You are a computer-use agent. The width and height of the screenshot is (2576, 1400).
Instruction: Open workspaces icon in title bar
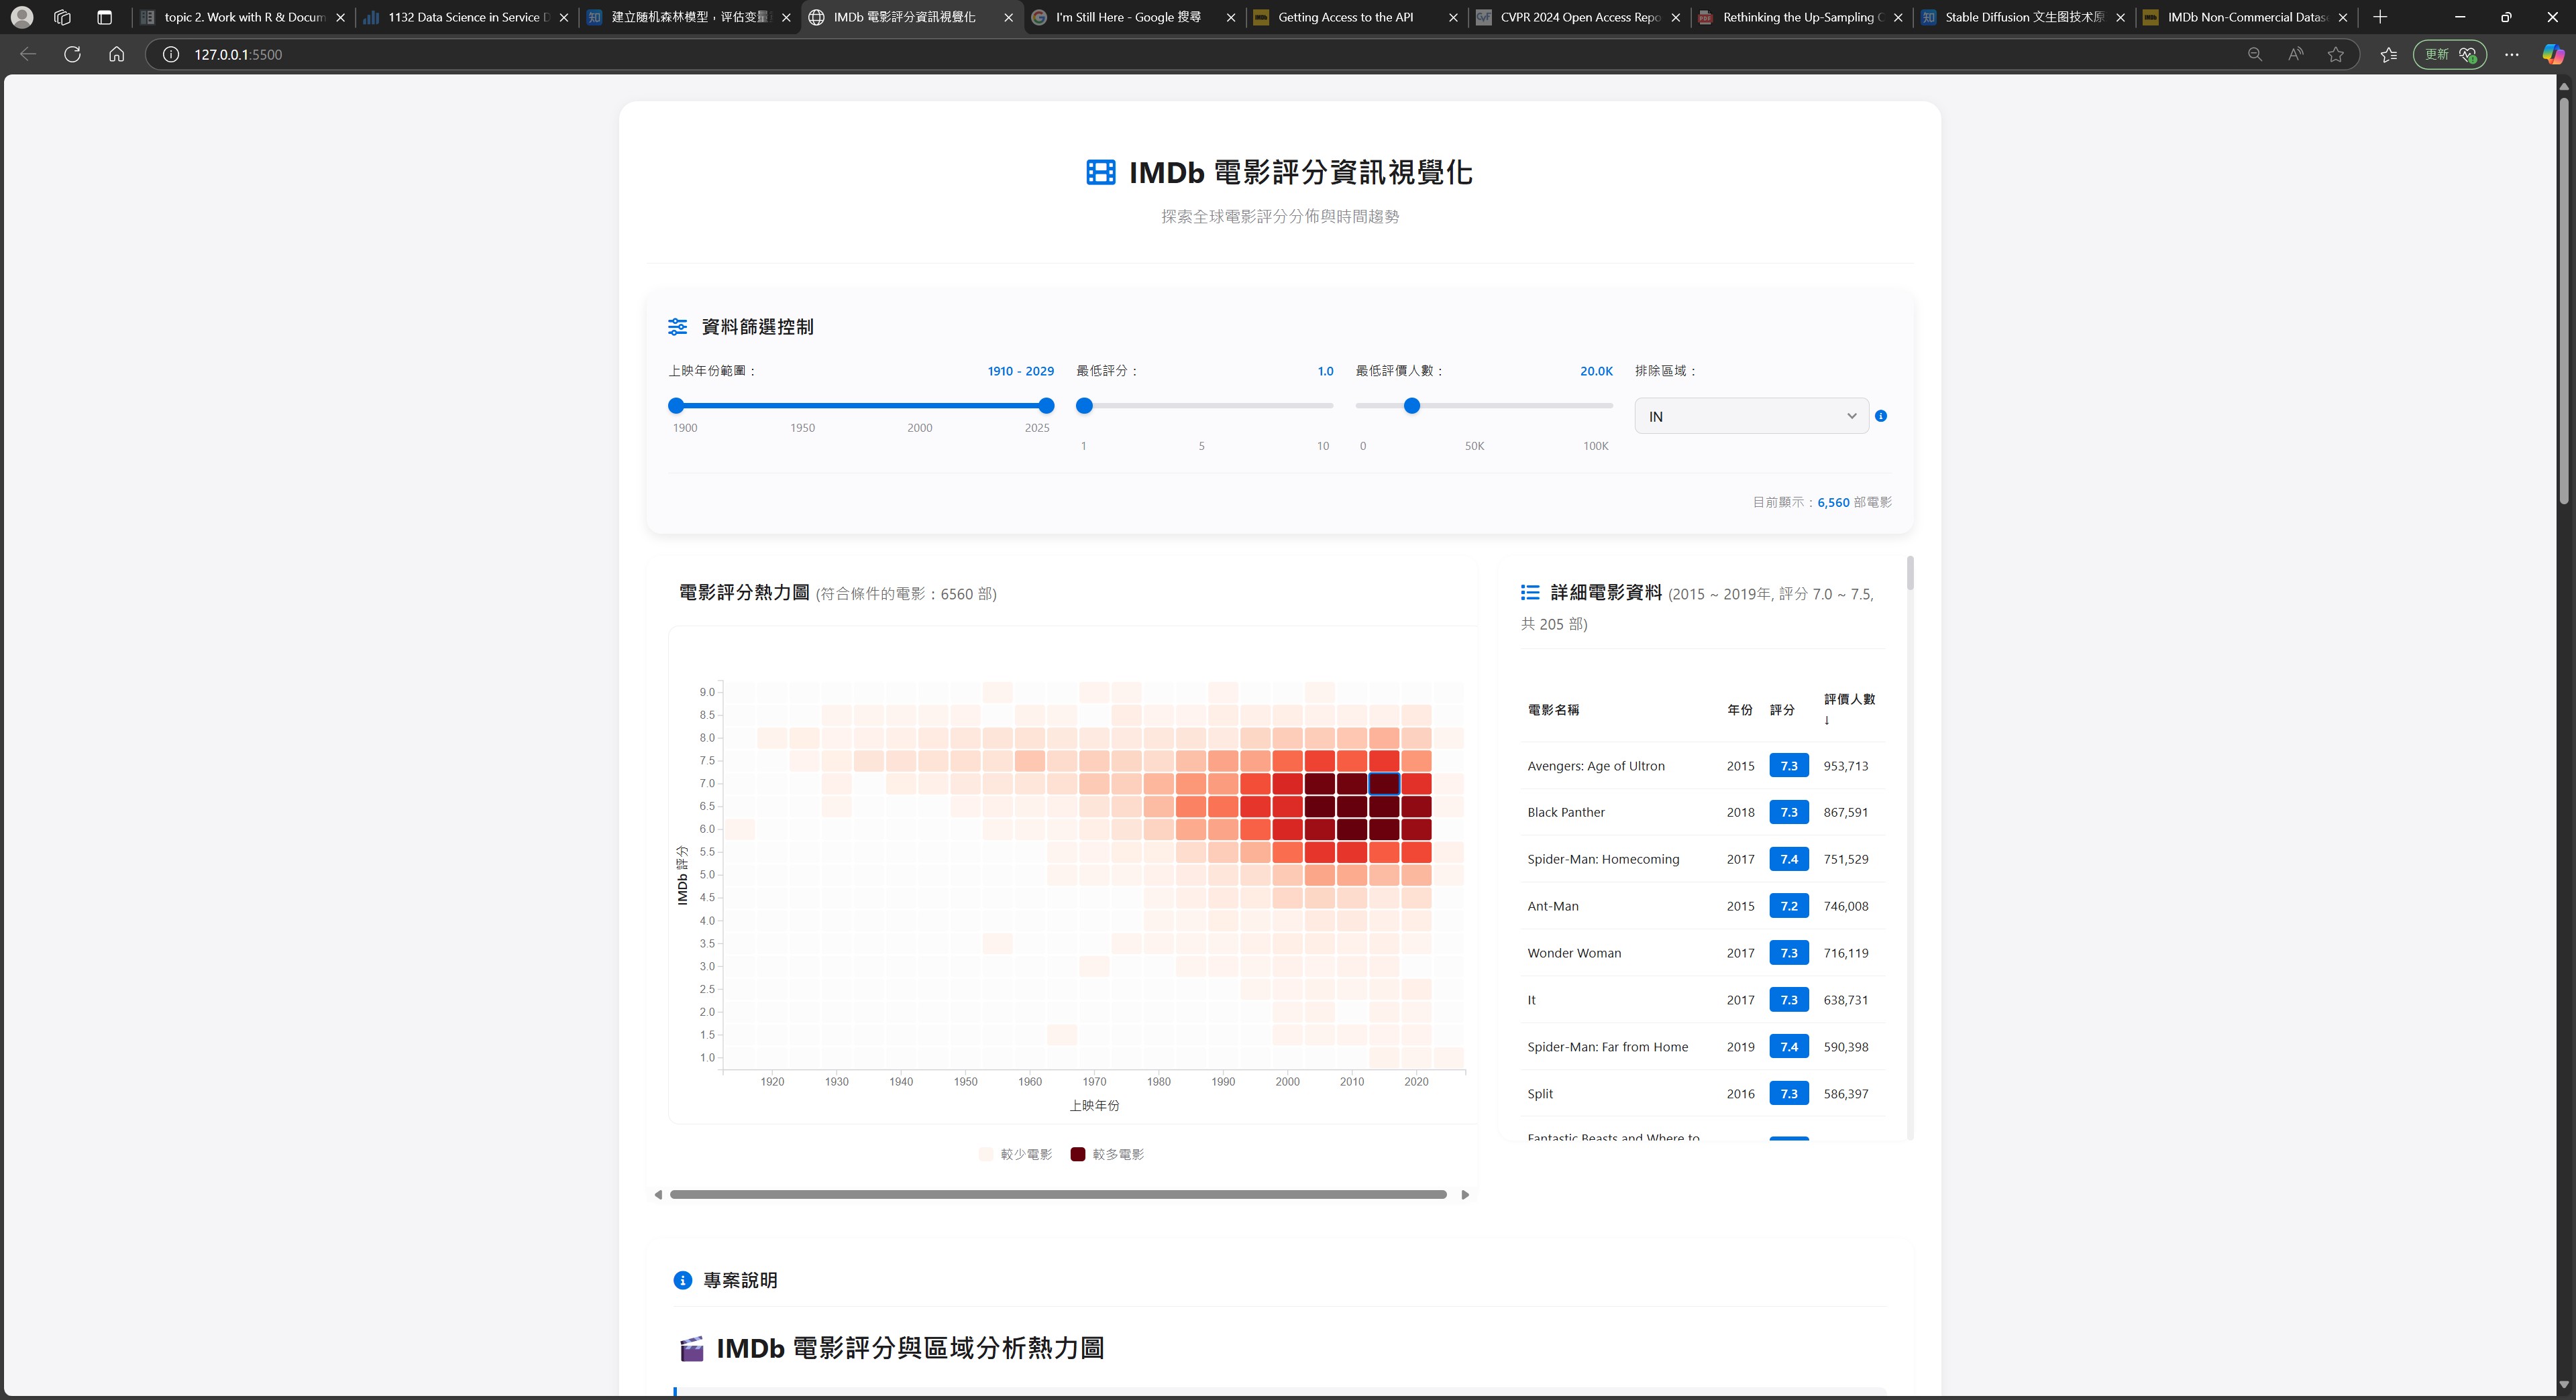62,17
